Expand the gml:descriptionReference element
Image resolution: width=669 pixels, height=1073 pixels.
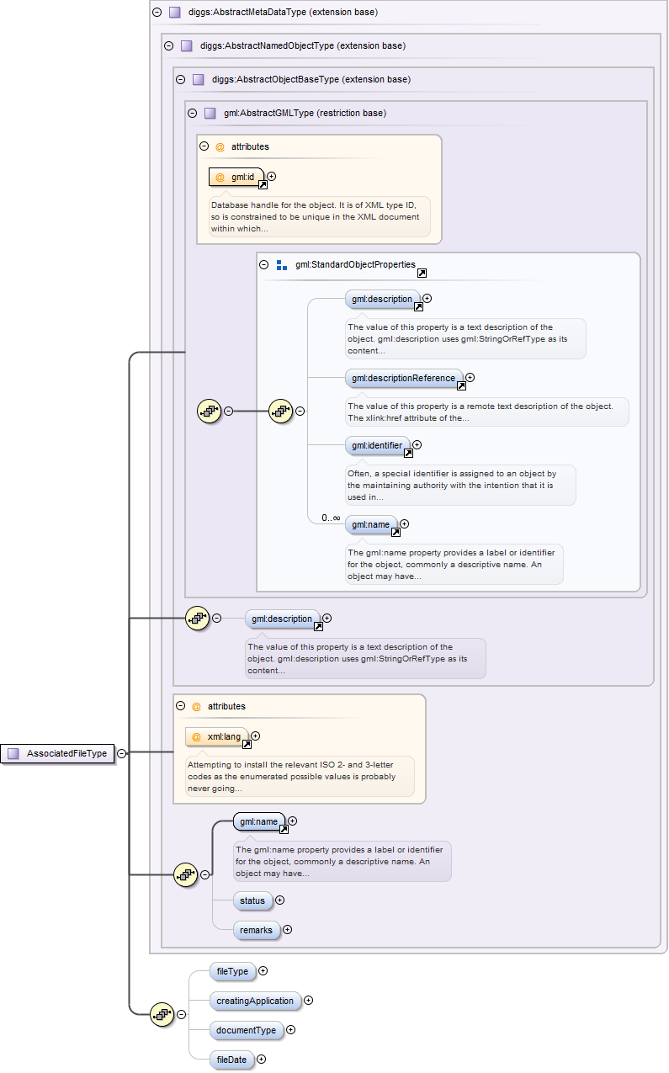pyautogui.click(x=470, y=378)
